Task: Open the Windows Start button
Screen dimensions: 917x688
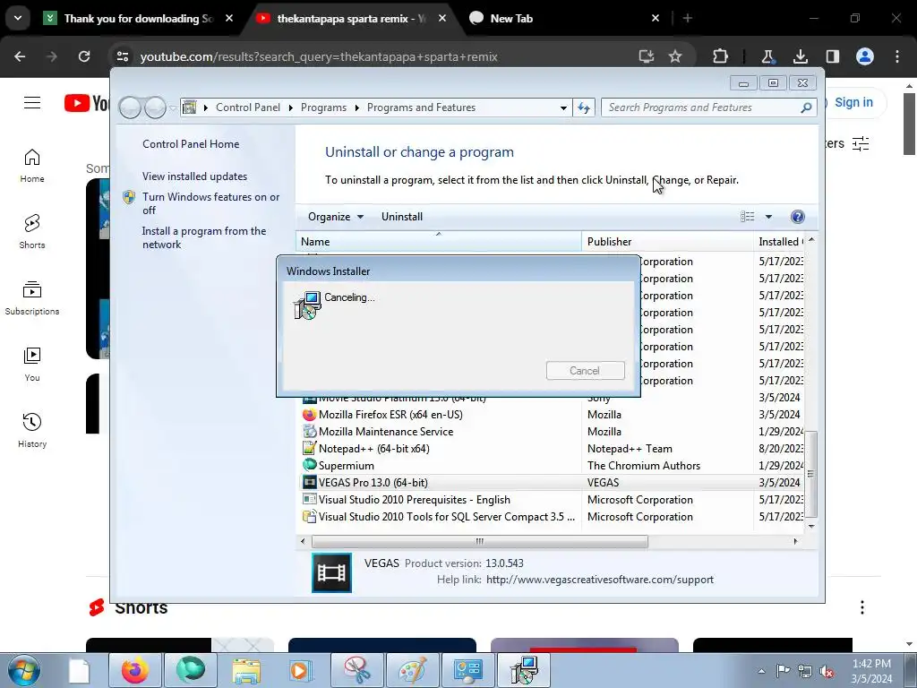Action: point(24,670)
